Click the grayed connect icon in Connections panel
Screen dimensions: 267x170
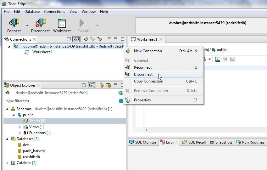(x=92, y=39)
